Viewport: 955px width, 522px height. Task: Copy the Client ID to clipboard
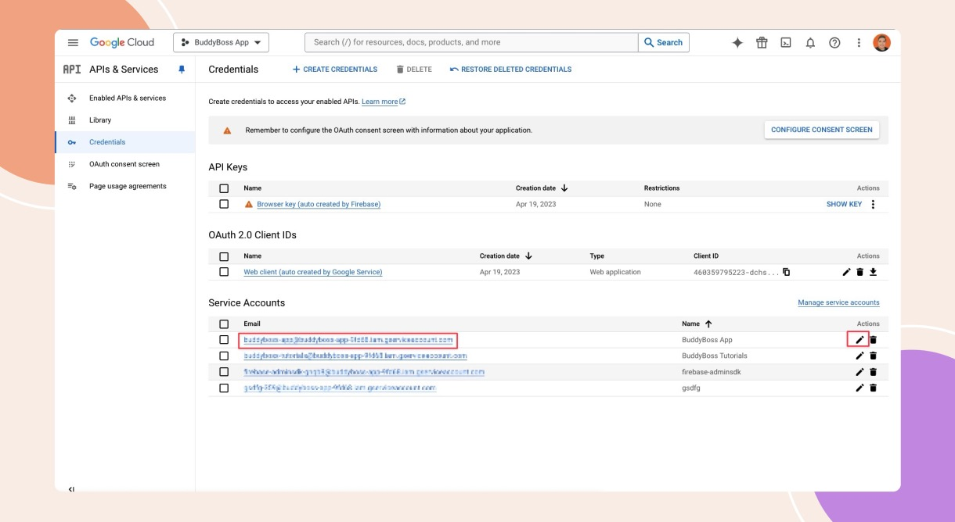tap(786, 272)
